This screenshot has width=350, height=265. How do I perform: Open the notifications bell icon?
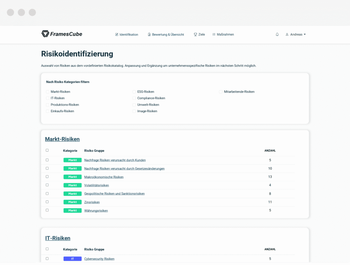click(x=277, y=35)
